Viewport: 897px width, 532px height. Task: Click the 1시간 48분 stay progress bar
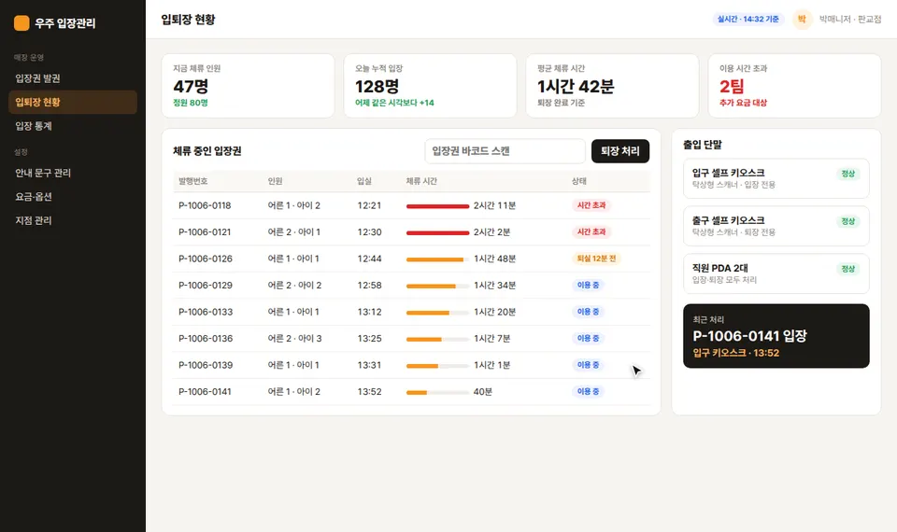pos(437,259)
